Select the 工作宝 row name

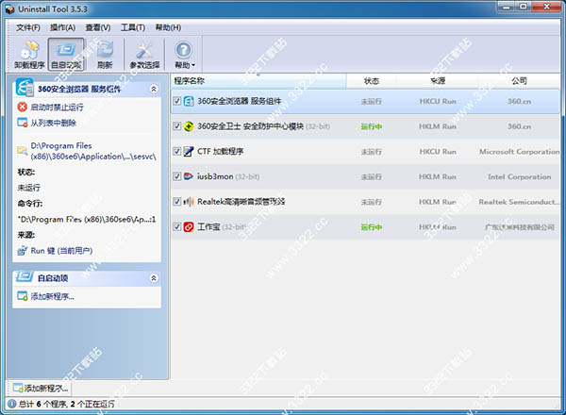coord(208,226)
